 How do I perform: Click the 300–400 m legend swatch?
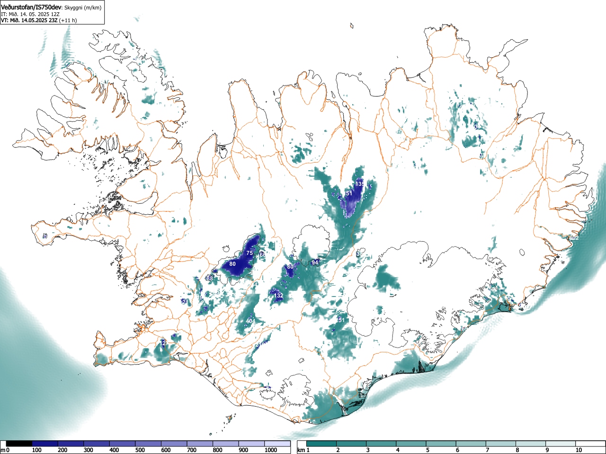[x=97, y=444]
